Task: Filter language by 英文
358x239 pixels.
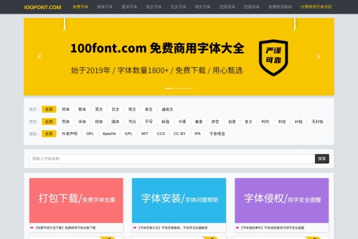Action: click(99, 109)
